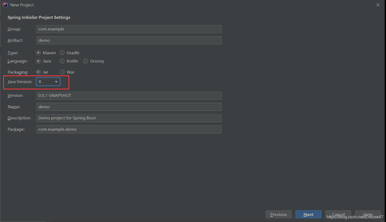
Task: Cancel the new project wizard
Action: [x=338, y=214]
